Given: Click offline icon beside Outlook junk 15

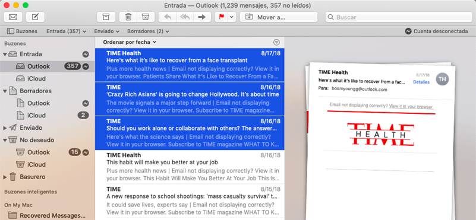Looking at the screenshot, I should tap(86, 152).
